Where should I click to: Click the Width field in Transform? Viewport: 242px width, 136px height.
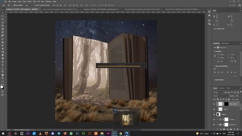(x=223, y=54)
